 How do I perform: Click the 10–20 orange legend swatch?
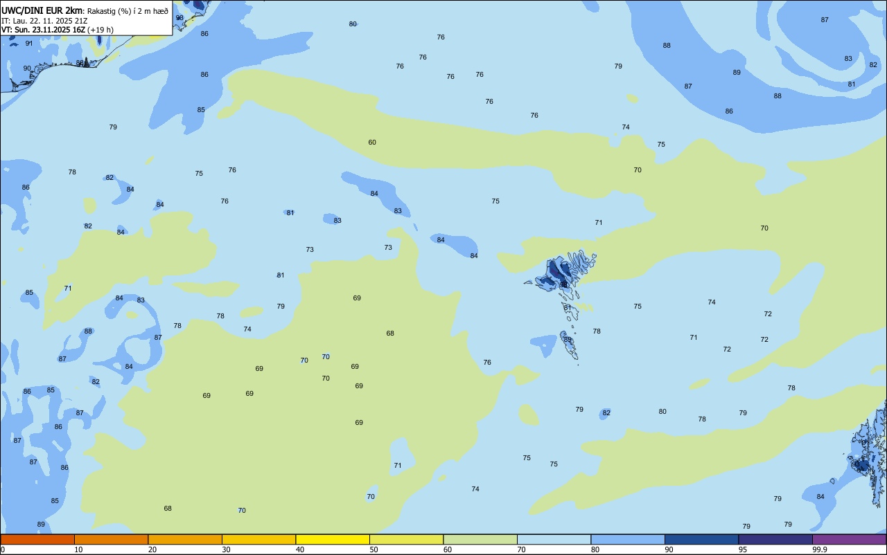pyautogui.click(x=111, y=539)
